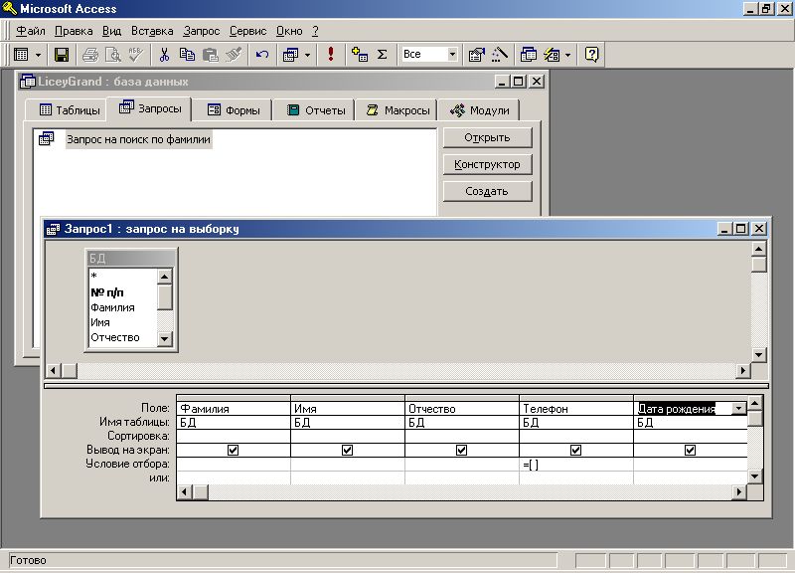Click the БД field list down arrow
This screenshot has width=795, height=573.
(165, 338)
